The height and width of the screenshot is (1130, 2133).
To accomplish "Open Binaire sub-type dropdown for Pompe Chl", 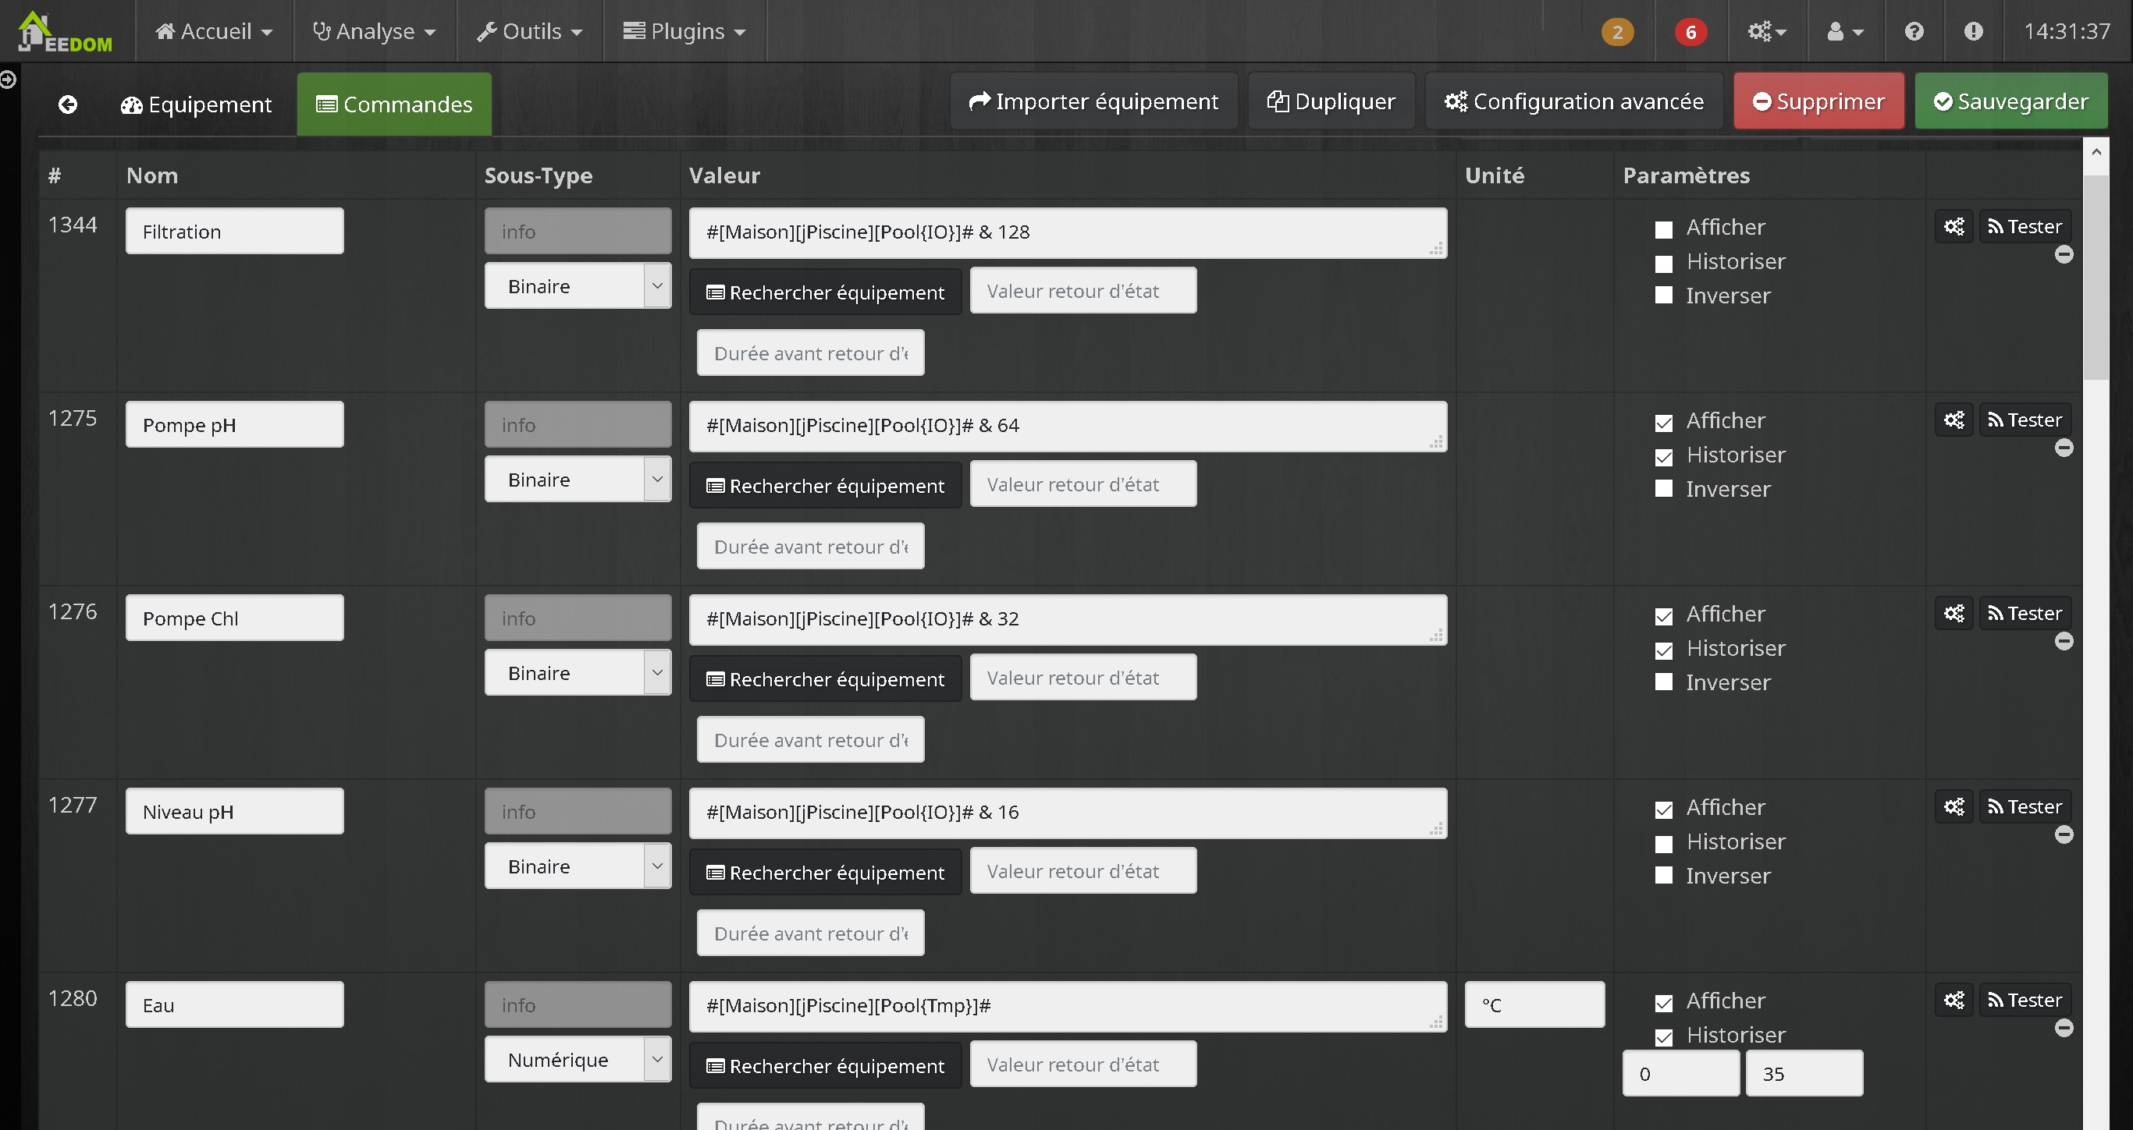I will [x=578, y=673].
